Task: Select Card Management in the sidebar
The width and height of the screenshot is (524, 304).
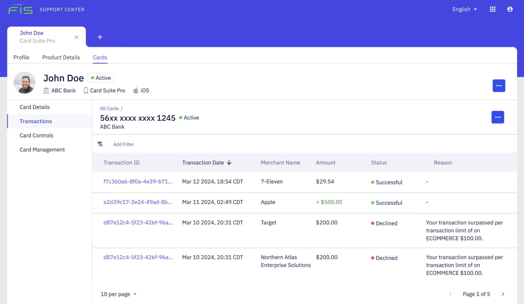Action: [42, 149]
